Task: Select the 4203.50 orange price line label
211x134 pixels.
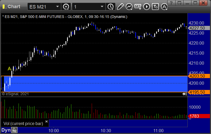Action: [x=199, y=76]
